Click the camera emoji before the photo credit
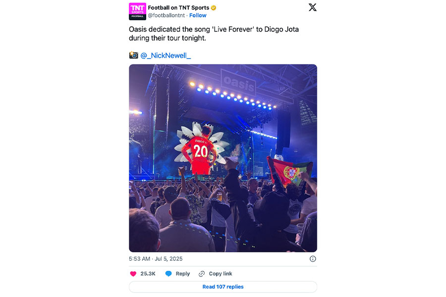 pyautogui.click(x=133, y=55)
